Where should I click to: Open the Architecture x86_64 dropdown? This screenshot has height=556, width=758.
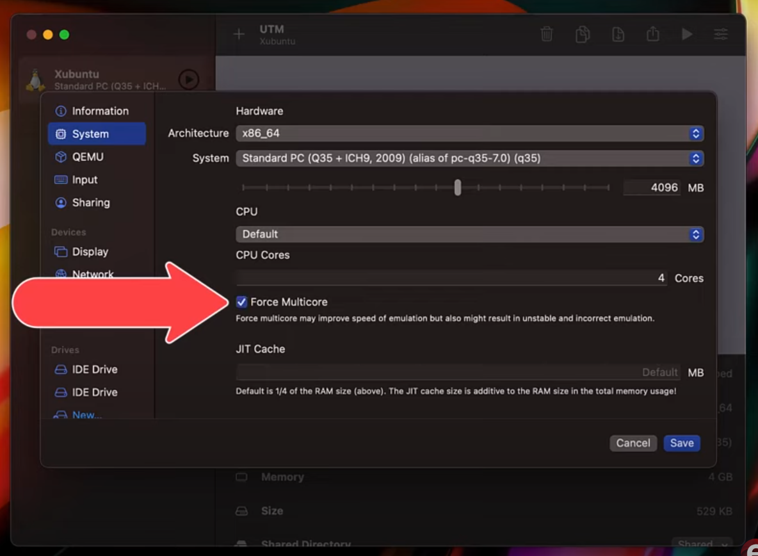tap(469, 133)
